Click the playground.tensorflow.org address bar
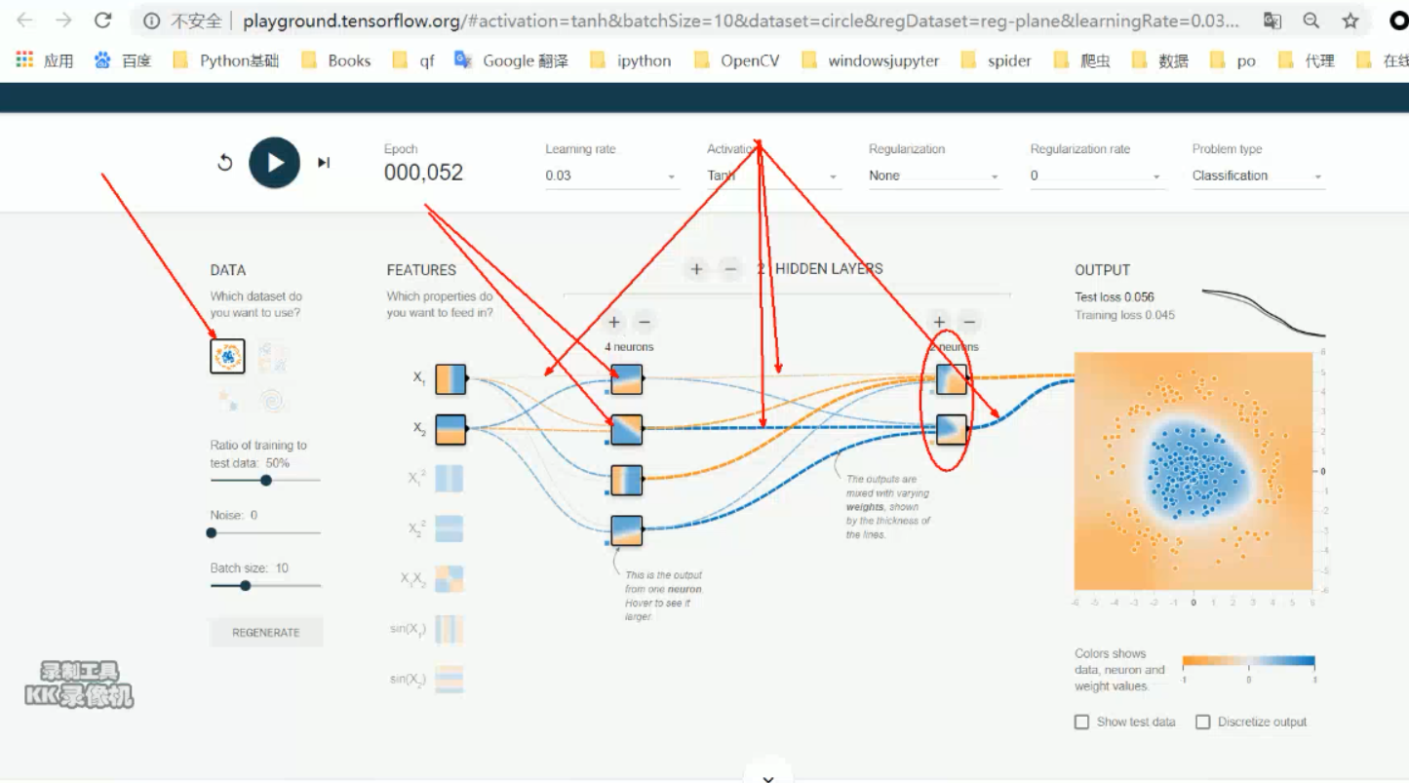The image size is (1409, 783). [x=741, y=20]
